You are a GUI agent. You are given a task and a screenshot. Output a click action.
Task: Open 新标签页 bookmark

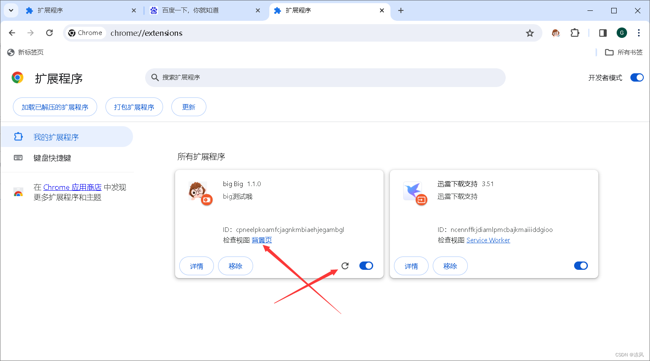tap(26, 52)
